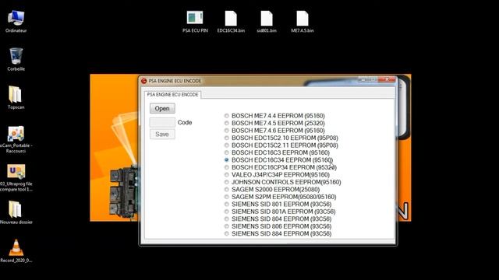This screenshot has width=499, height=280.
Task: Select SAGEM S2000 EEPROM(25080) radio
Action: click(227, 190)
